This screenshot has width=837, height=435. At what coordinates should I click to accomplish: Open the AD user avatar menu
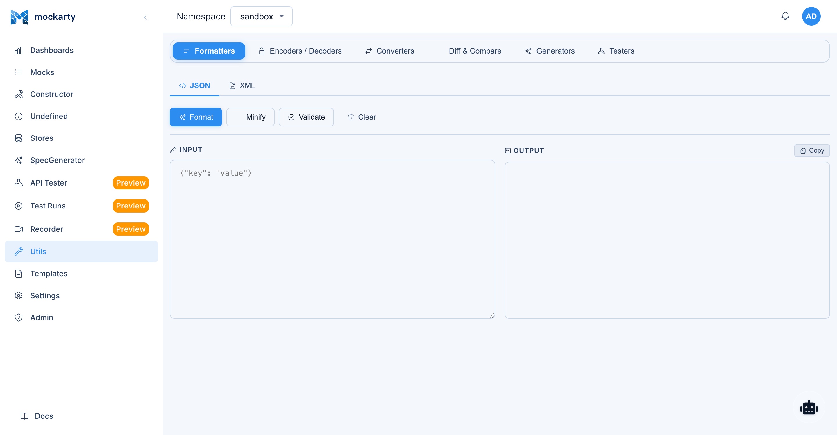pyautogui.click(x=811, y=16)
